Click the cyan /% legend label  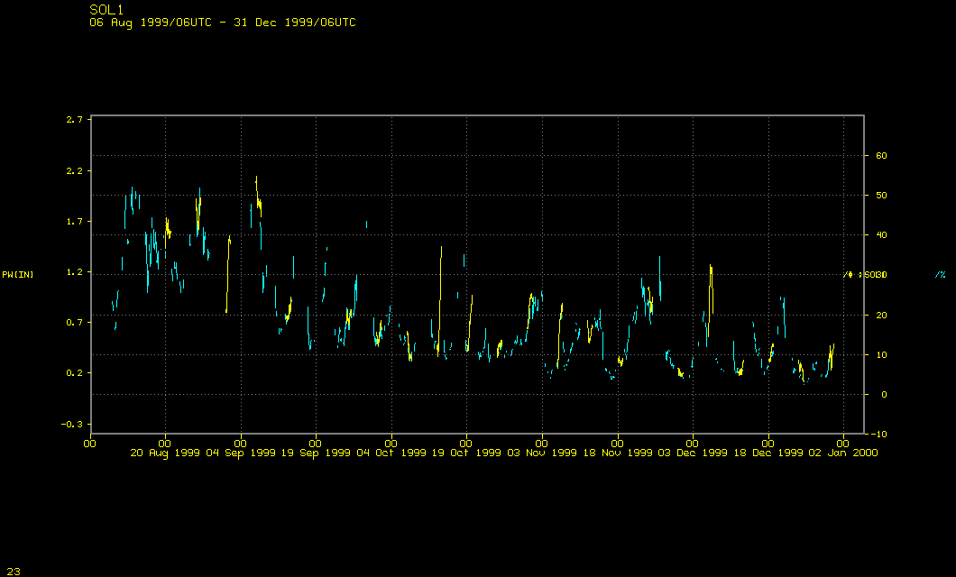[940, 274]
